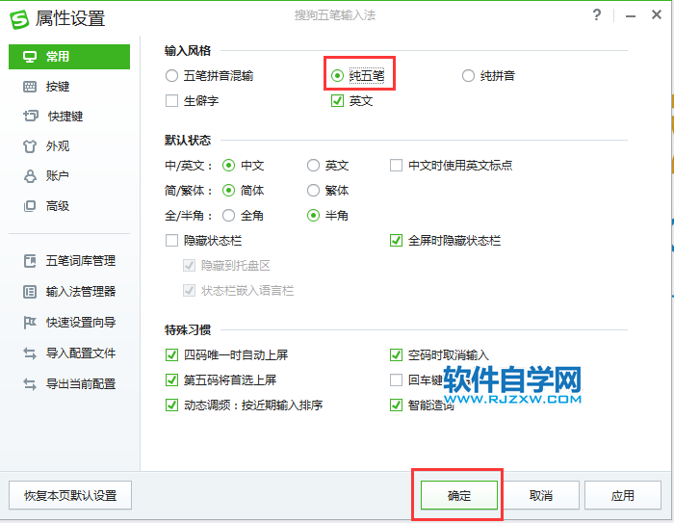Image resolution: width=674 pixels, height=523 pixels.
Task: Click the shortcut icon beside 快捷键
Action: click(30, 116)
